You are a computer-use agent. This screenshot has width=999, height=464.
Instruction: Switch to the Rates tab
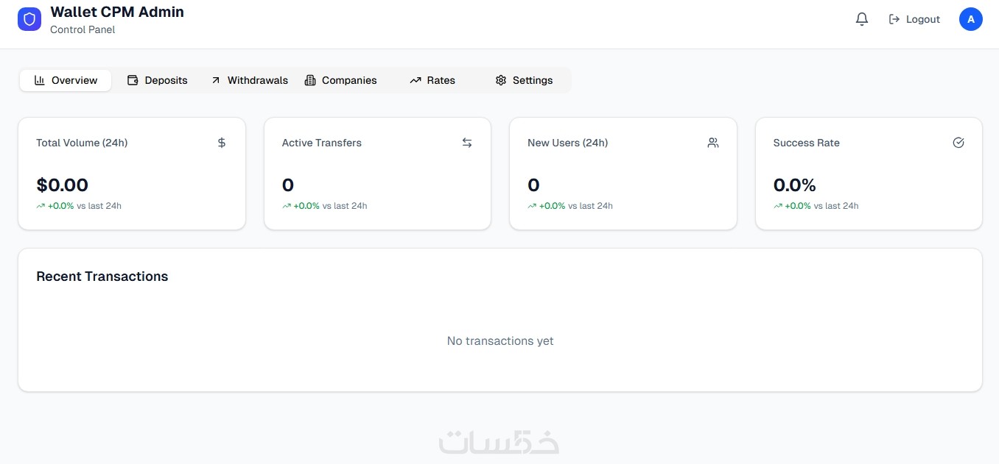[432, 80]
